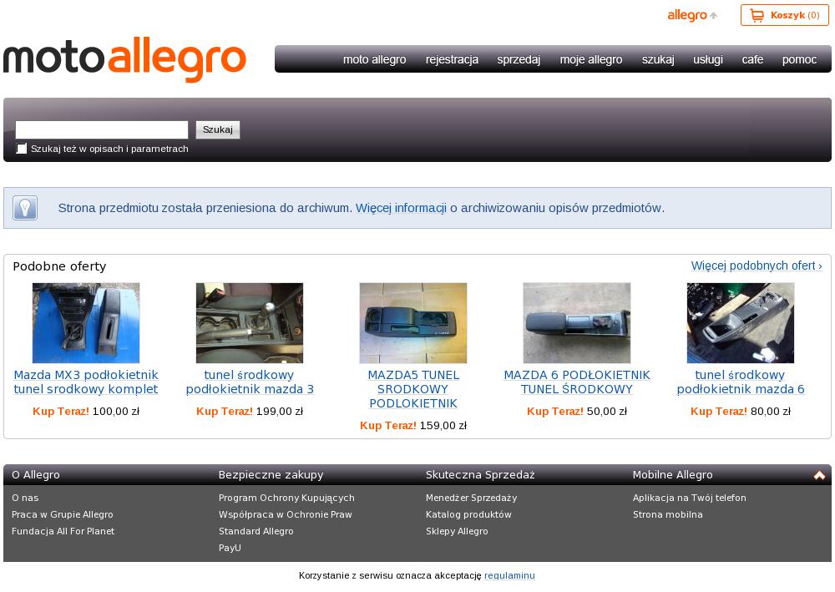Open 'Strona mobilna' footer link

point(667,514)
